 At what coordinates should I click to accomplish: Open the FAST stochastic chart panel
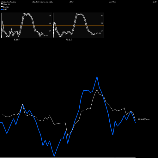click(27, 25)
